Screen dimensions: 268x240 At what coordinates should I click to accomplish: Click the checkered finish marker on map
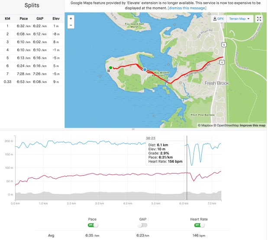click(109, 70)
